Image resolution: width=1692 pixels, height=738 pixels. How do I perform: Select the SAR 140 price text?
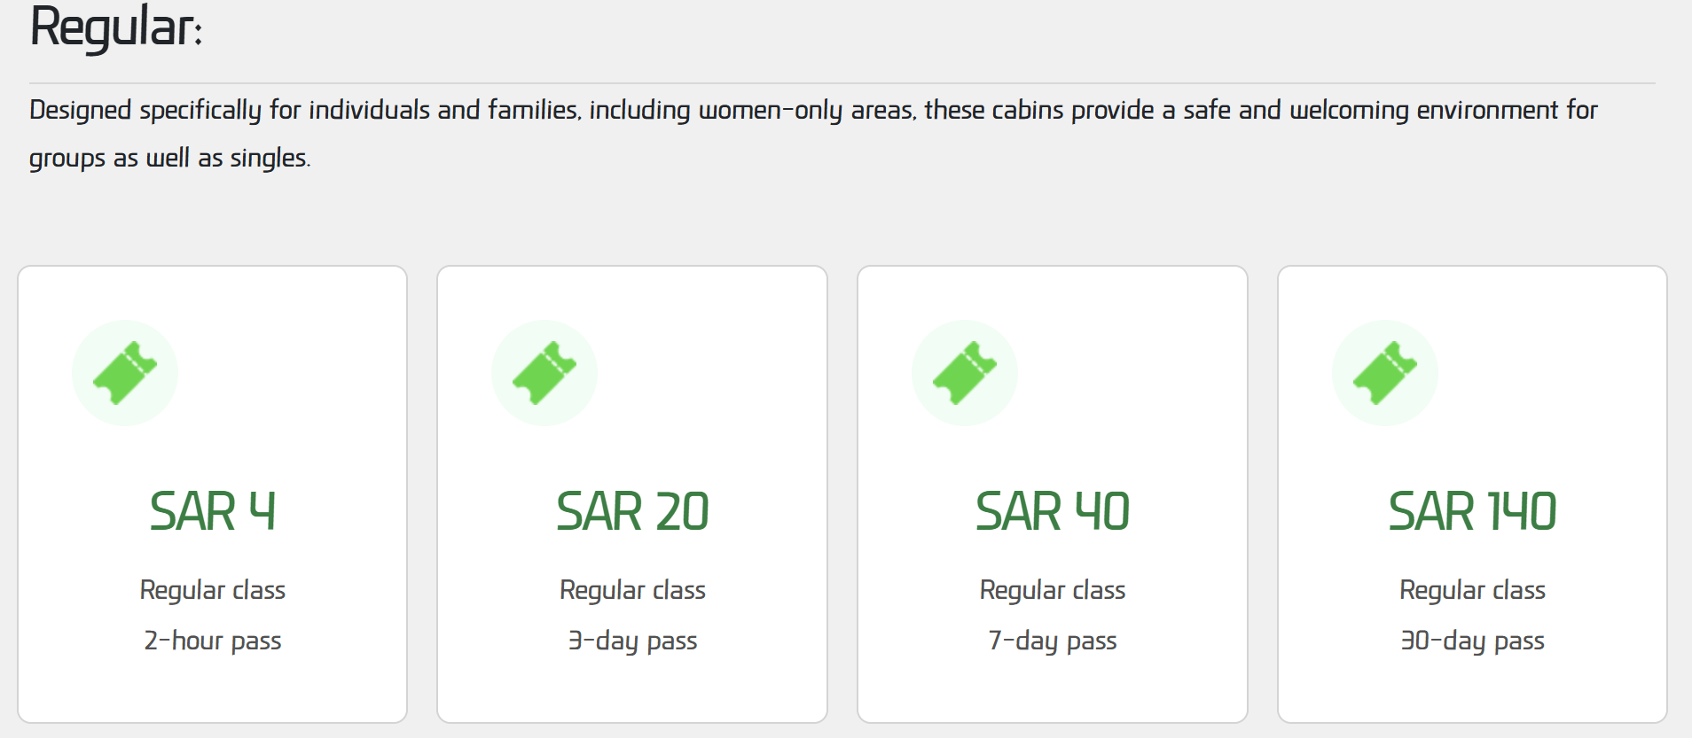(x=1472, y=511)
